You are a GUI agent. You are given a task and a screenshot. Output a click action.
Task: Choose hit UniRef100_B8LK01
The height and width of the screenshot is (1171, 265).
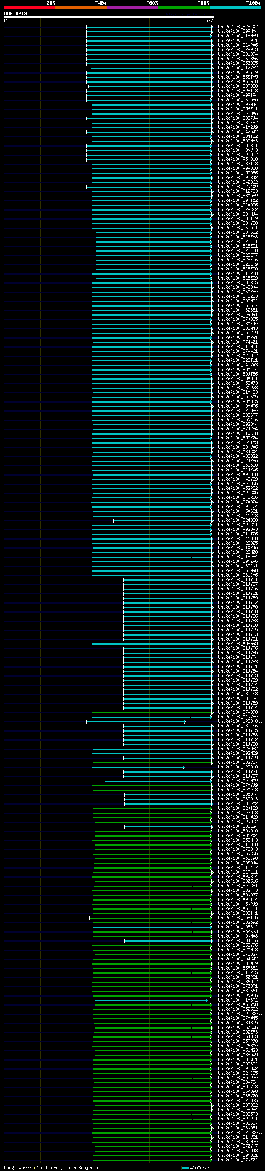click(x=237, y=145)
